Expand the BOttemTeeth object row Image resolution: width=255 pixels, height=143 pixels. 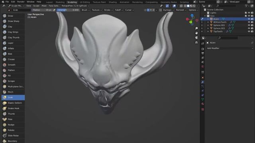click(208, 22)
